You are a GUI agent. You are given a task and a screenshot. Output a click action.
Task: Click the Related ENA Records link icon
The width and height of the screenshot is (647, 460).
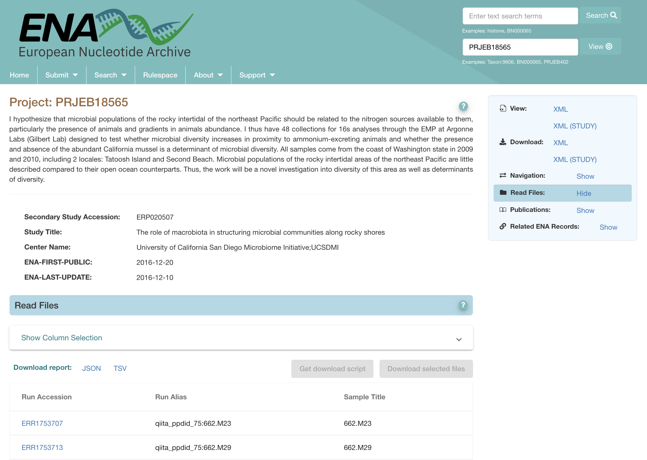coord(503,226)
